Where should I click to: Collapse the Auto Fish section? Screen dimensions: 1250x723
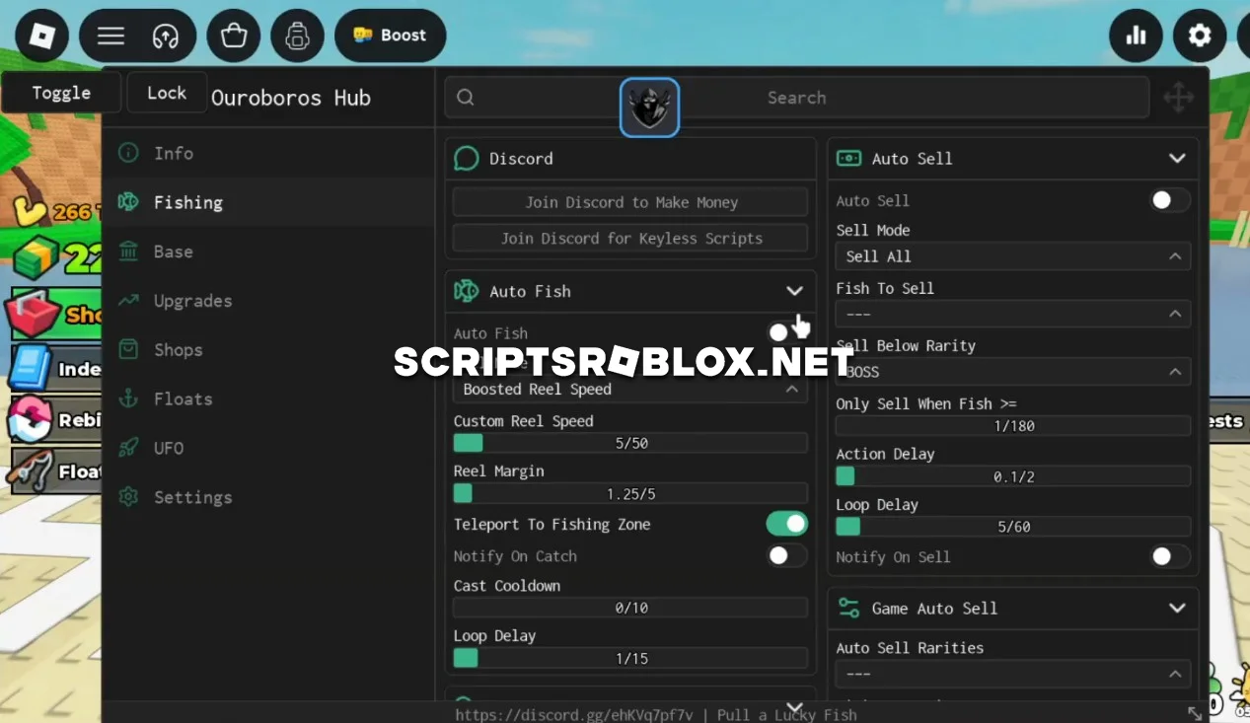click(x=794, y=291)
